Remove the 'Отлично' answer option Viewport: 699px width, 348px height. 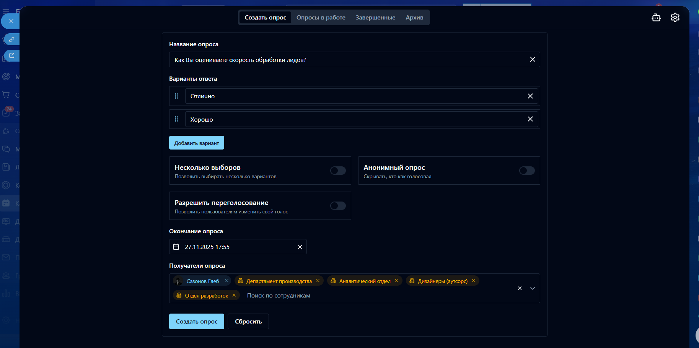(530, 96)
